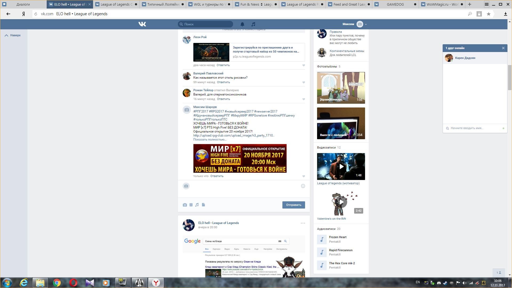This screenshot has height=288, width=512.
Task: Close the friends online panel
Action: point(503,48)
